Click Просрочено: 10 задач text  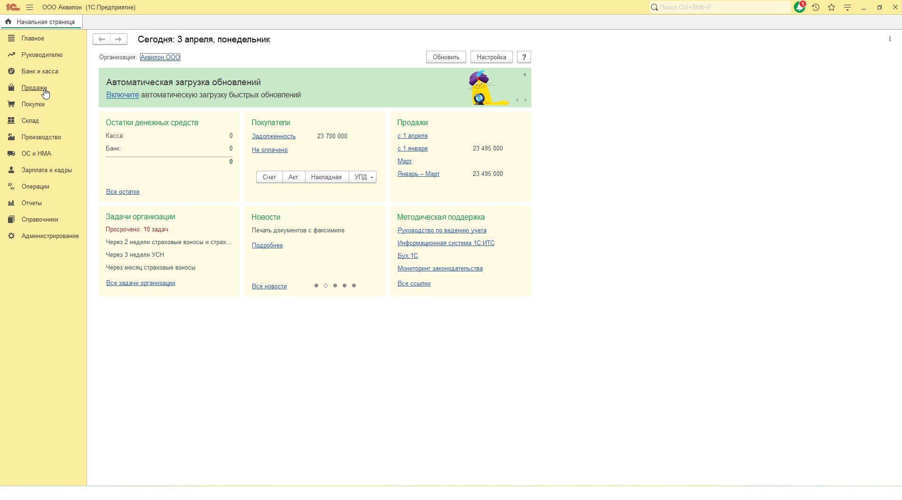tap(137, 229)
